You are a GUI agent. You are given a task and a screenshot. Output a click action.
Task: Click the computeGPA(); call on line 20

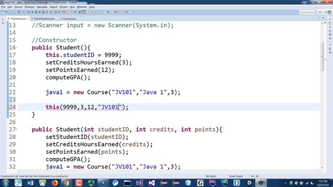(68, 77)
